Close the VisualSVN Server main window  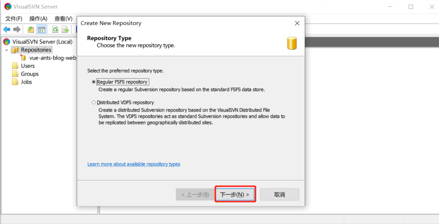(x=431, y=7)
